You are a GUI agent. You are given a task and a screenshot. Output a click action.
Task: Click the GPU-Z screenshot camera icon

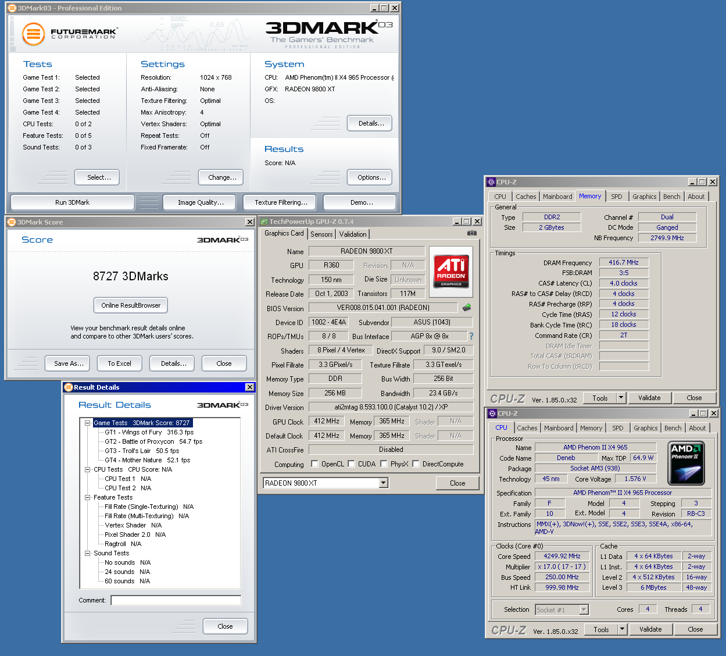click(472, 233)
